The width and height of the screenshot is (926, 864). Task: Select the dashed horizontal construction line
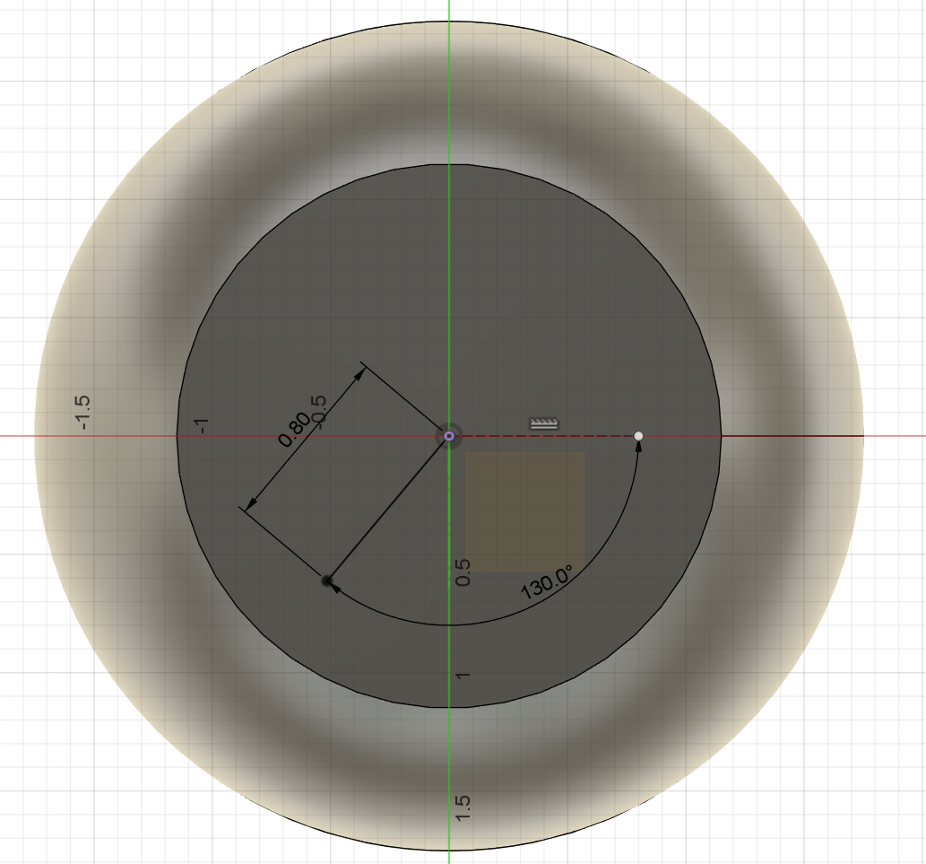543,436
